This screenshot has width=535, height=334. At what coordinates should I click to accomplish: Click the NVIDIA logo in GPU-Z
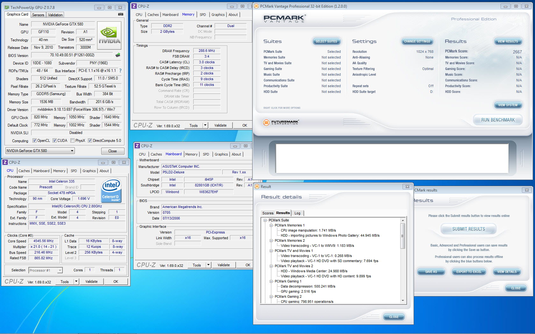pos(109,35)
